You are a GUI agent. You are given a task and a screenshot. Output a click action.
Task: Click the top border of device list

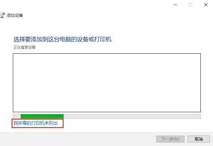(107, 53)
